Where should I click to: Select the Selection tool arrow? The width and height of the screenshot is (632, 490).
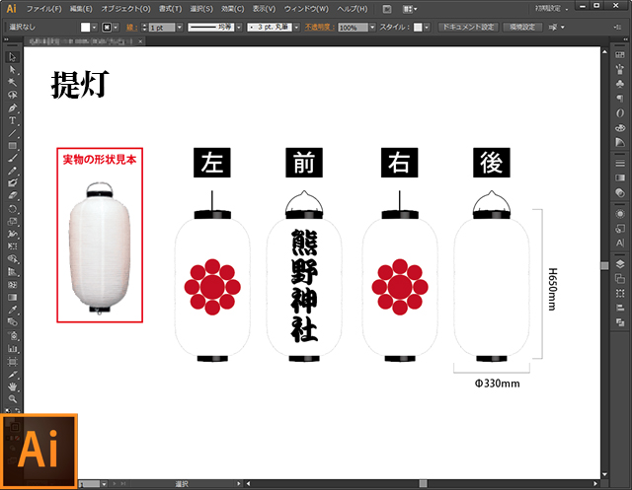coord(12,57)
